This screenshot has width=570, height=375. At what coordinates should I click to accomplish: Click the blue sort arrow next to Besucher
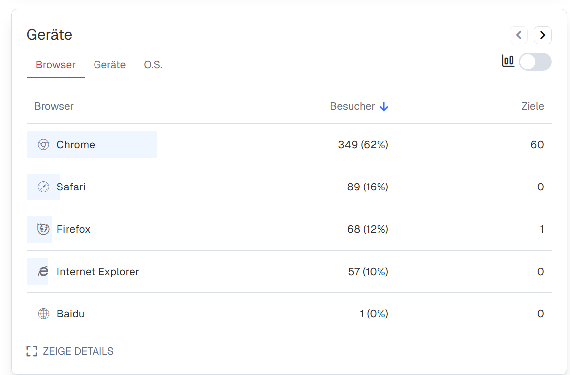384,106
